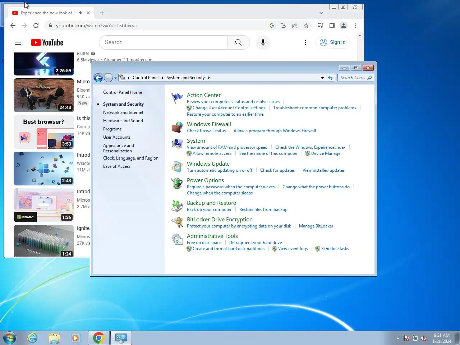Image resolution: width=460 pixels, height=345 pixels.
Task: Search with voice microphone on YouTube
Action: [263, 42]
